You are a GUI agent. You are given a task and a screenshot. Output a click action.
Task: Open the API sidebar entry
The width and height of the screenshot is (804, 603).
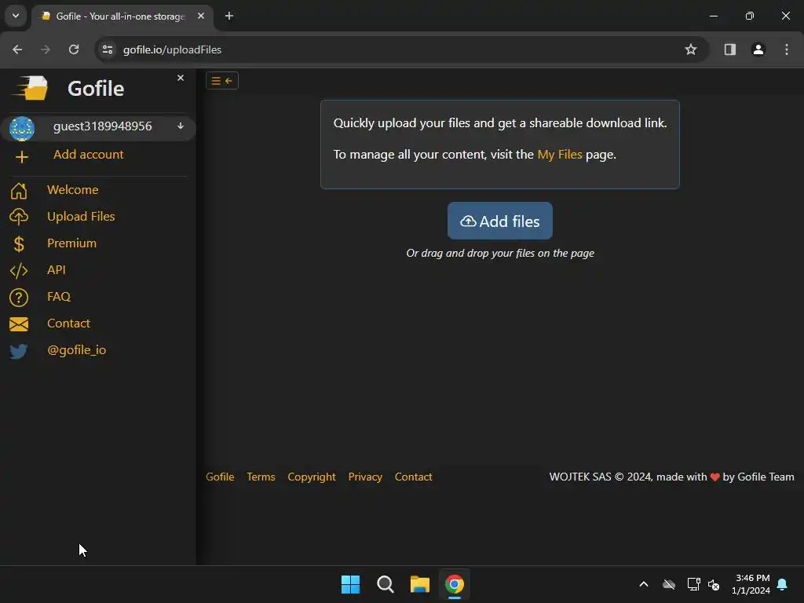[x=57, y=270]
